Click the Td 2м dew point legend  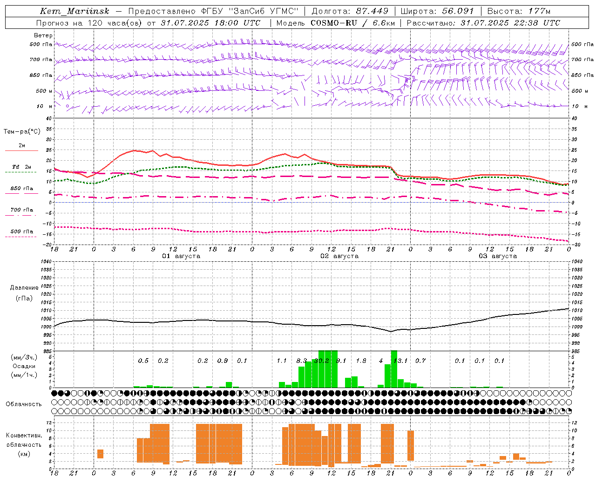(21, 167)
